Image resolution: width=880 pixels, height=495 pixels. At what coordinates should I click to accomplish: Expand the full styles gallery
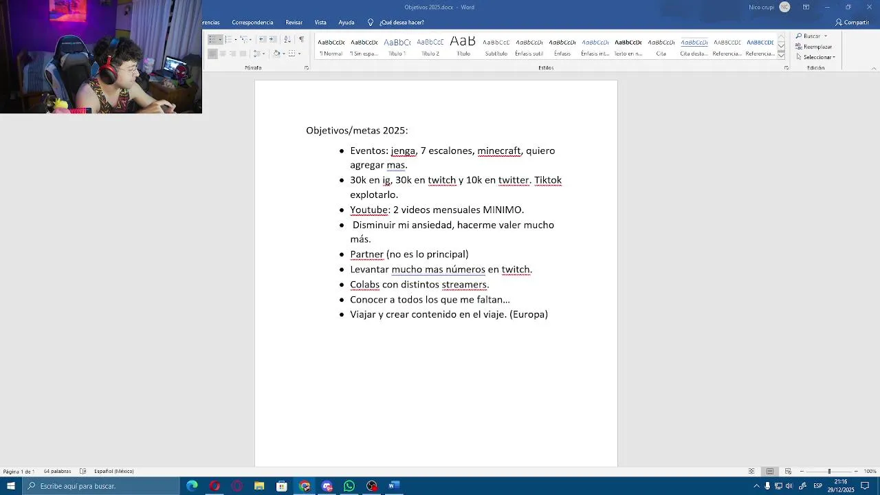[781, 55]
